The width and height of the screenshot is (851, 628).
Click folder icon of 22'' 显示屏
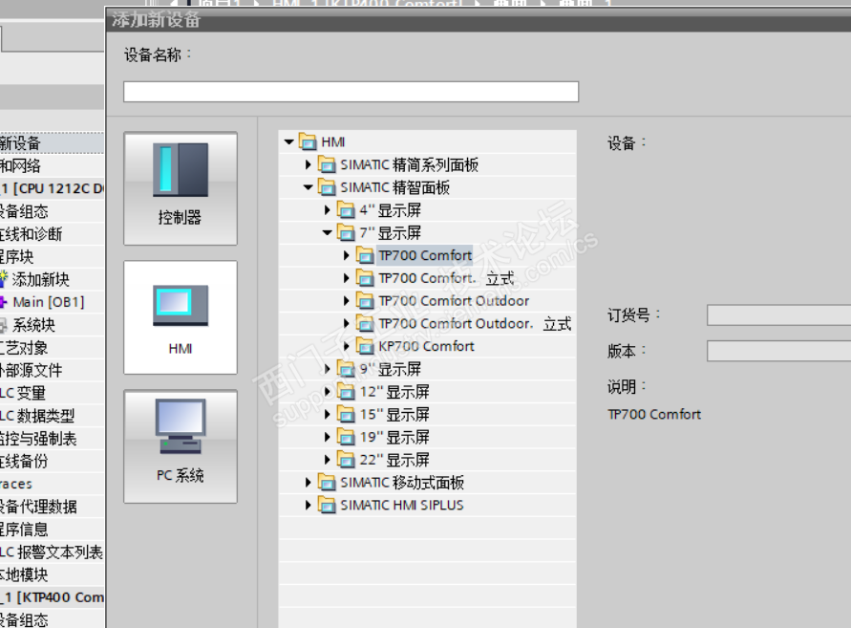(x=346, y=460)
